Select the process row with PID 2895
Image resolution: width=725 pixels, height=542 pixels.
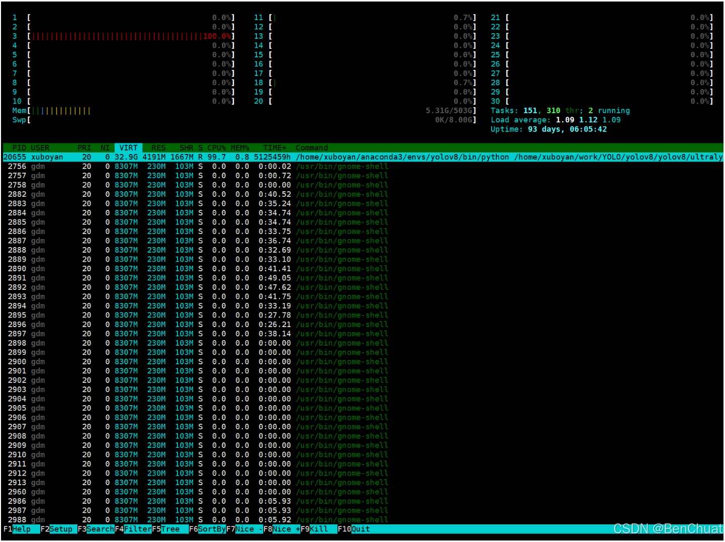coord(362,315)
